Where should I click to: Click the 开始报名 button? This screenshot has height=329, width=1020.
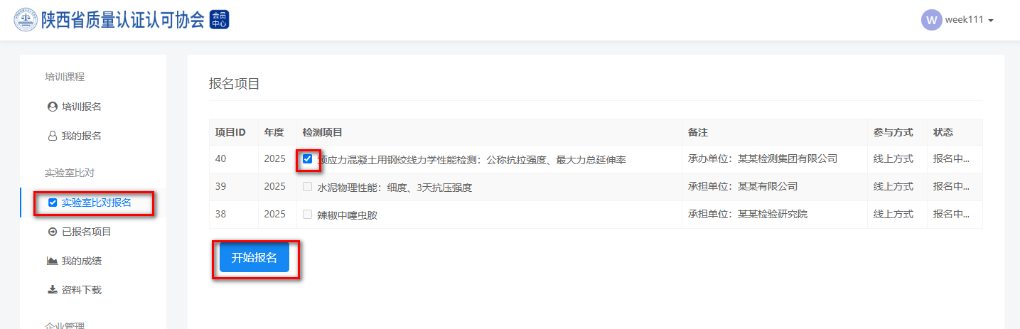coord(254,257)
